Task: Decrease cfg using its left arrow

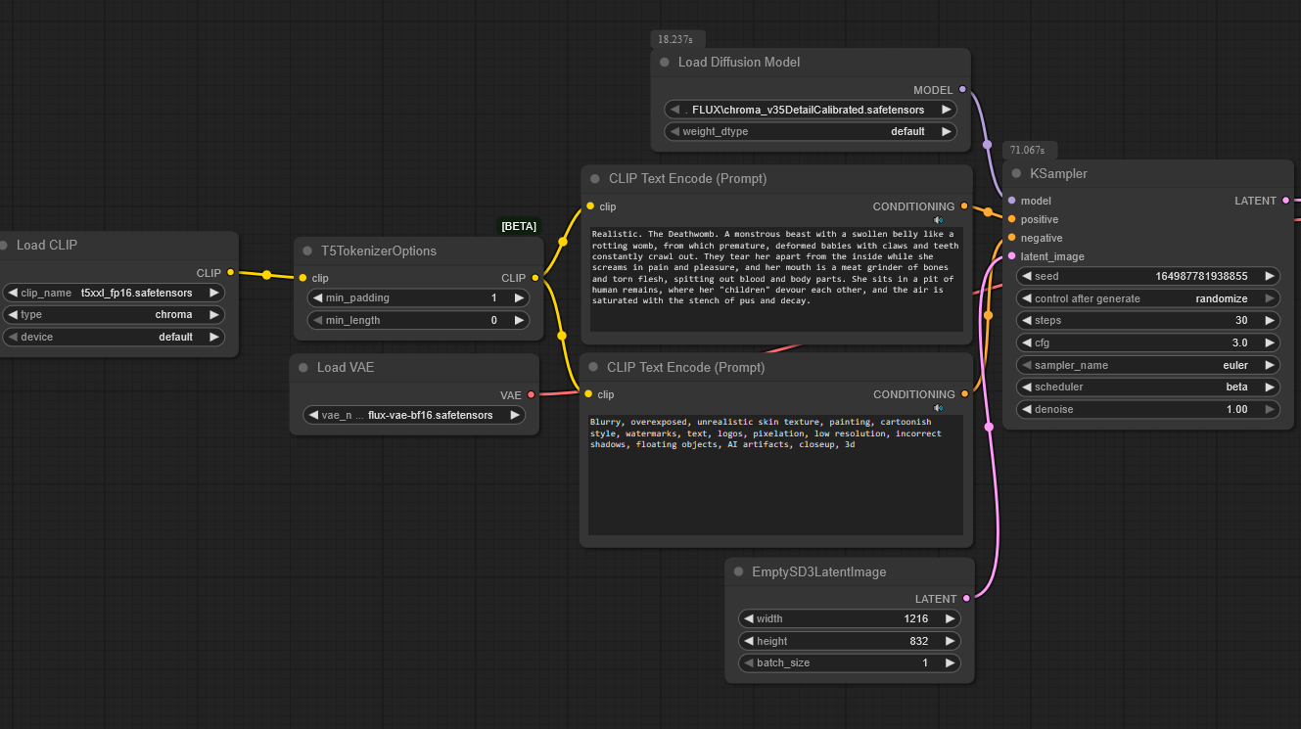Action: pos(1027,343)
